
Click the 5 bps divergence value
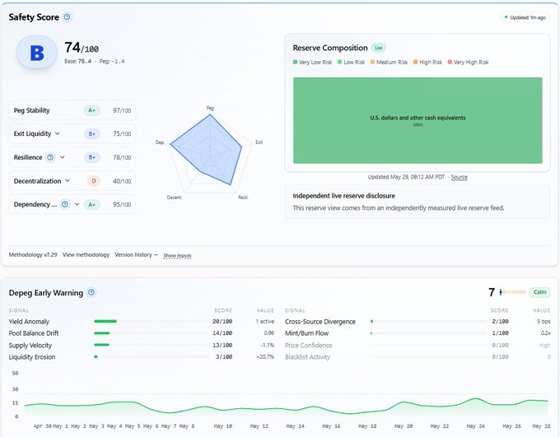tap(544, 321)
